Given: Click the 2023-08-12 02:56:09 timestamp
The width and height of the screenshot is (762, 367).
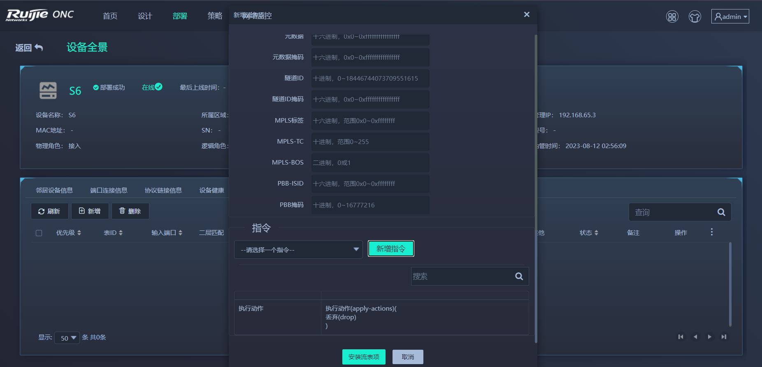Looking at the screenshot, I should 596,146.
